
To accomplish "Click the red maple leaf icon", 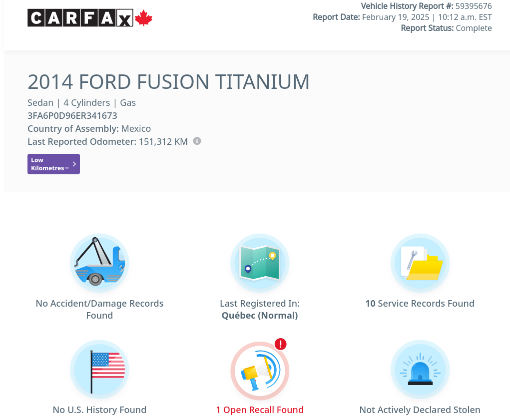I will [143, 18].
